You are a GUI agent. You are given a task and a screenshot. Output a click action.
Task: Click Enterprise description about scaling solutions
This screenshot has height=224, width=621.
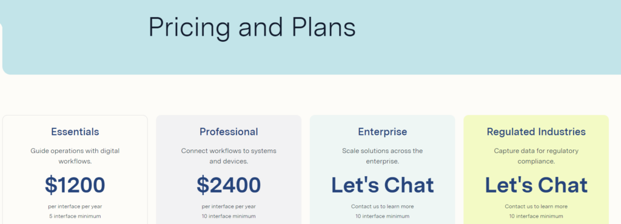[x=382, y=156]
